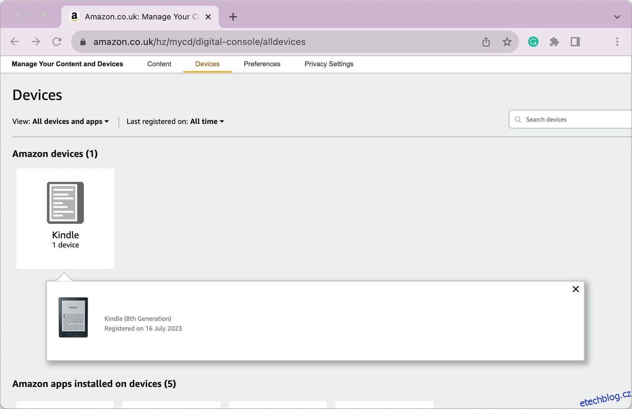This screenshot has height=409, width=632.
Task: Select the Kindle device card
Action: [x=66, y=219]
